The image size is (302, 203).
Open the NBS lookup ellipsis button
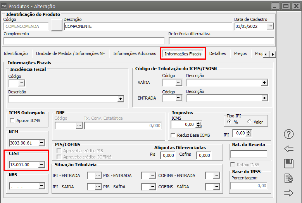(41, 186)
